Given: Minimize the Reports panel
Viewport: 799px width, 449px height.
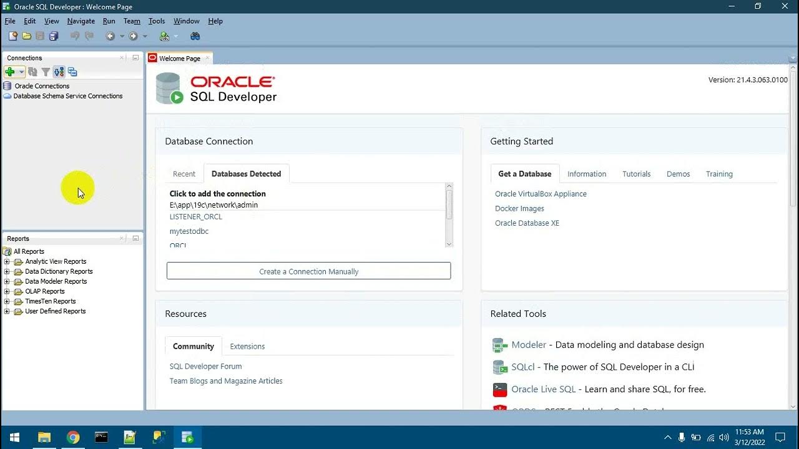Looking at the screenshot, I should tap(135, 238).
